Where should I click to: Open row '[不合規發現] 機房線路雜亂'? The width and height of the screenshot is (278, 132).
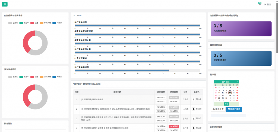(92, 99)
